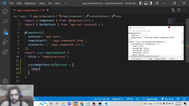
Task: Open the Notepad Format menu
Action: click(139, 31)
